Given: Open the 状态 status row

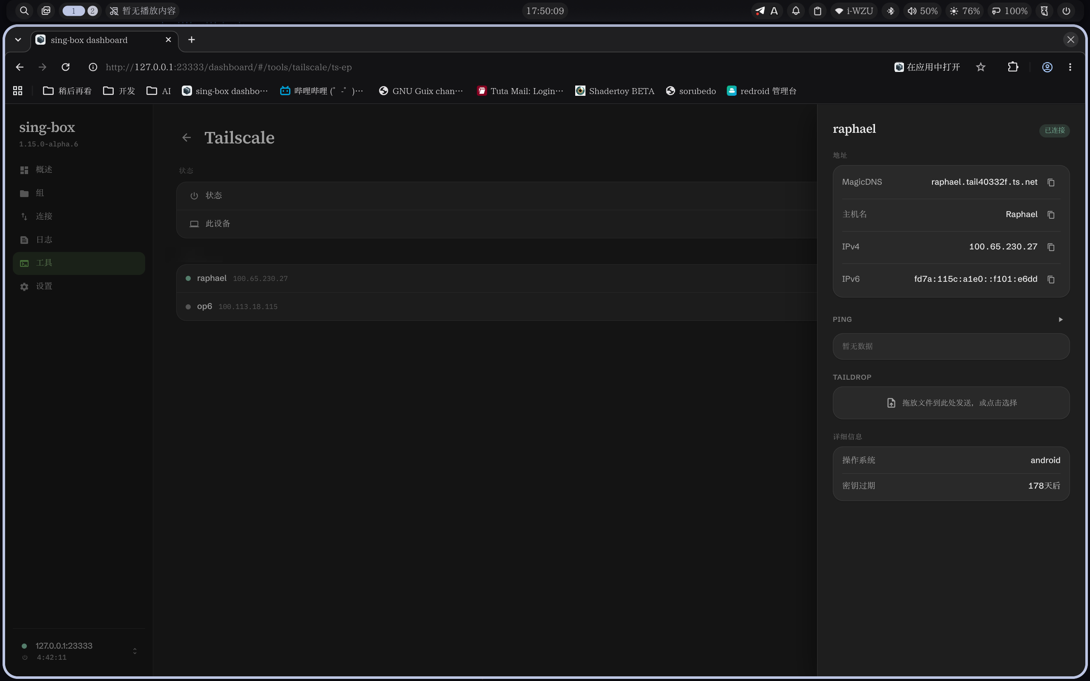Looking at the screenshot, I should [x=496, y=195].
